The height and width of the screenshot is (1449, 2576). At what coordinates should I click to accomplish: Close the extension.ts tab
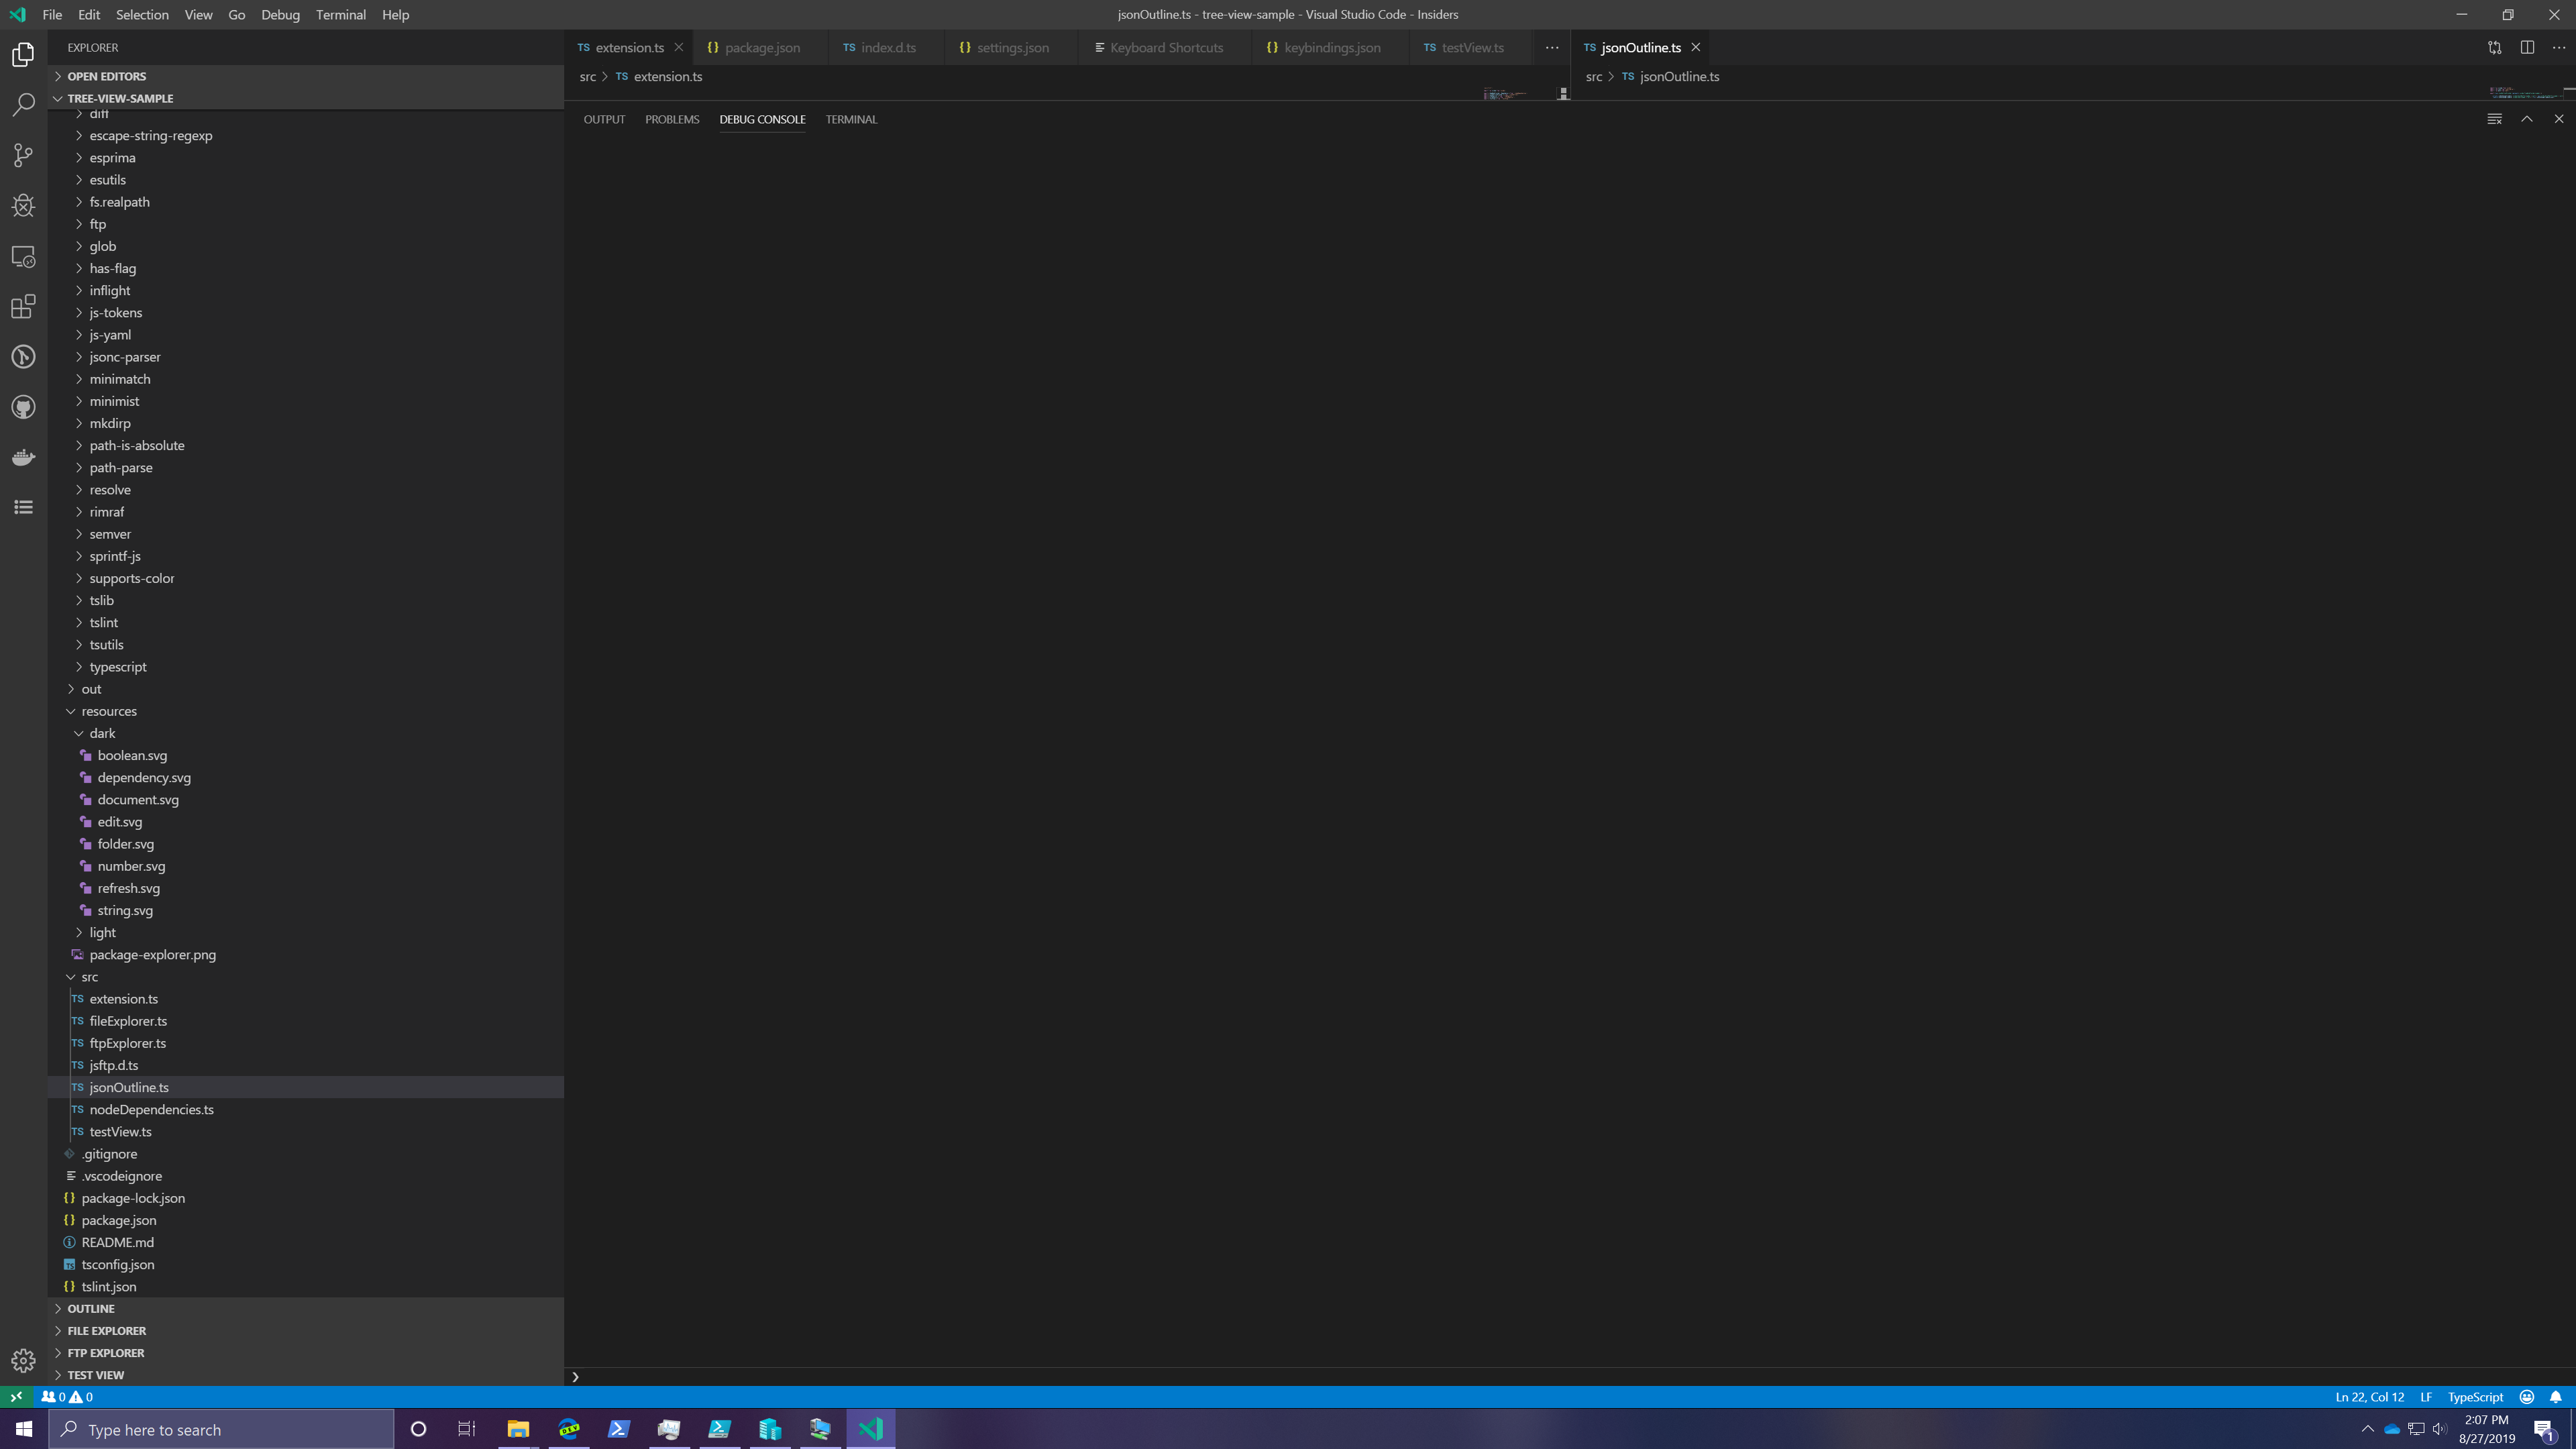[679, 47]
